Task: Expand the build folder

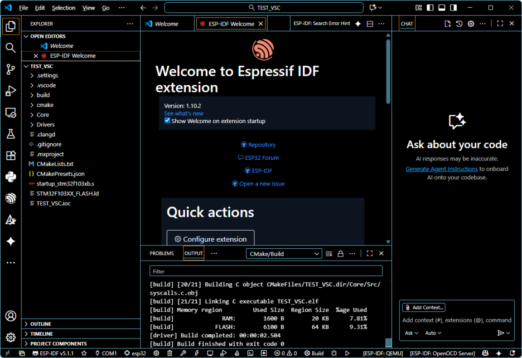Action: (x=81, y=95)
